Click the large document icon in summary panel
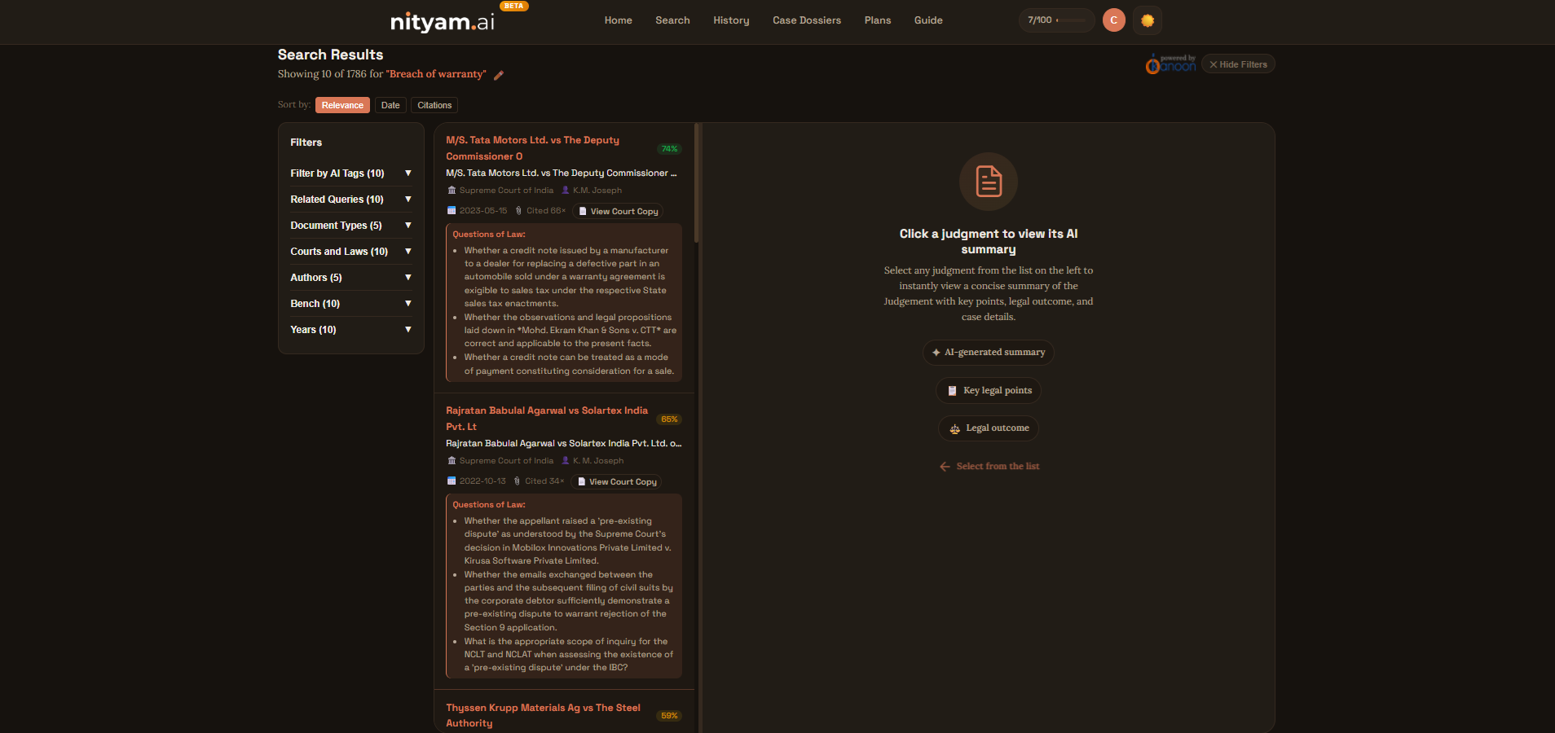 (x=988, y=182)
